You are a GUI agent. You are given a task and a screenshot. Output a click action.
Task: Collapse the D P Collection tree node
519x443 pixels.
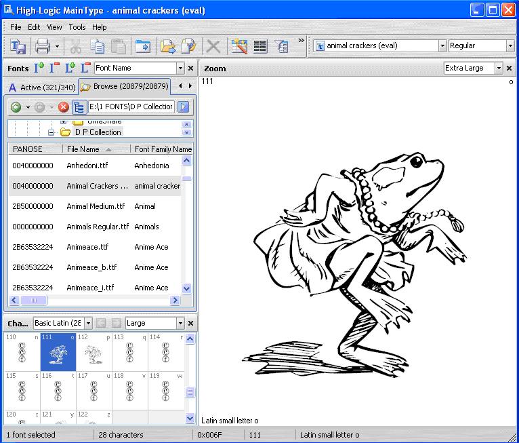(51, 132)
